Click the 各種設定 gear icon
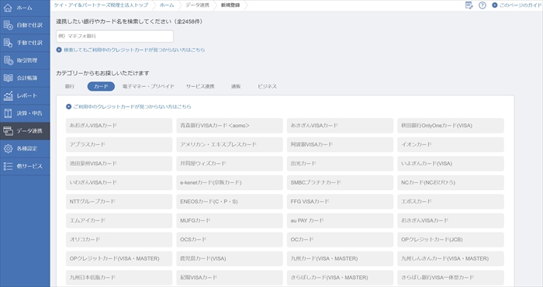 (8, 148)
